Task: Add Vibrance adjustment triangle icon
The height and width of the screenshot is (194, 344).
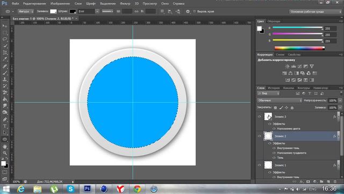Action: coord(312,66)
